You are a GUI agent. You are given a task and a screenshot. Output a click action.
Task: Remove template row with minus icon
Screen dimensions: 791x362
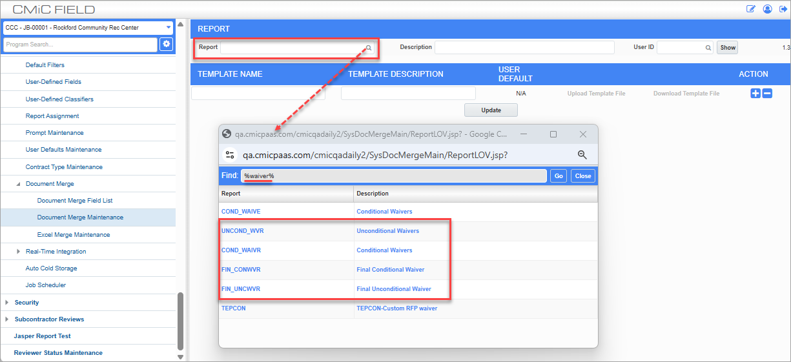pos(767,94)
